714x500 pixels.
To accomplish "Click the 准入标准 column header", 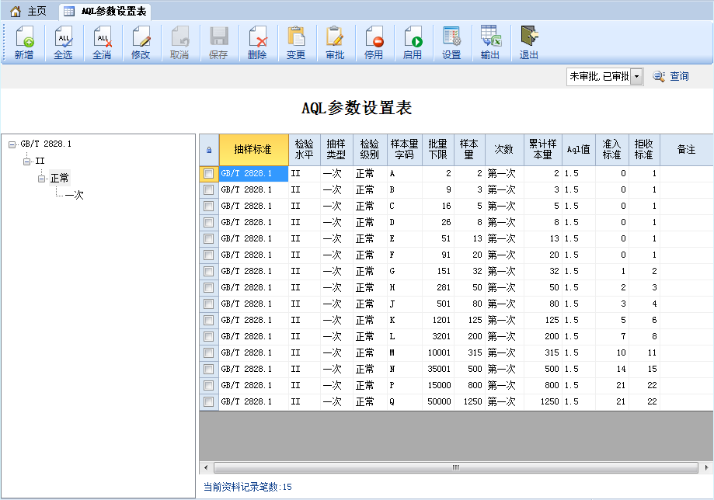I will coord(611,150).
